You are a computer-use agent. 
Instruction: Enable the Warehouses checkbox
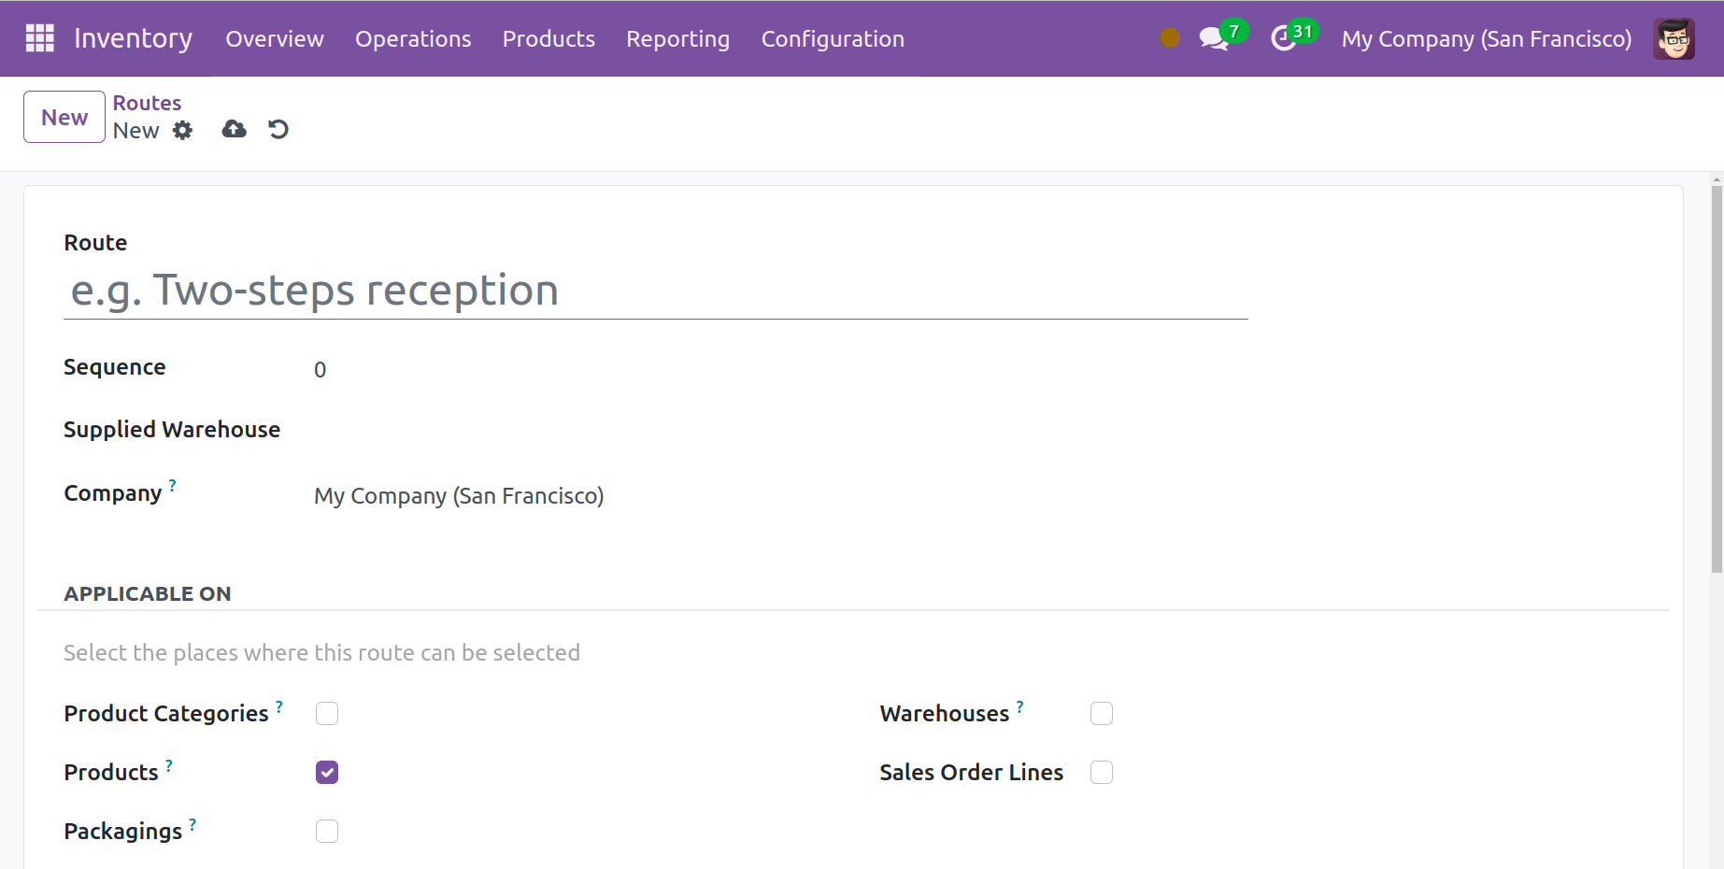point(1102,714)
